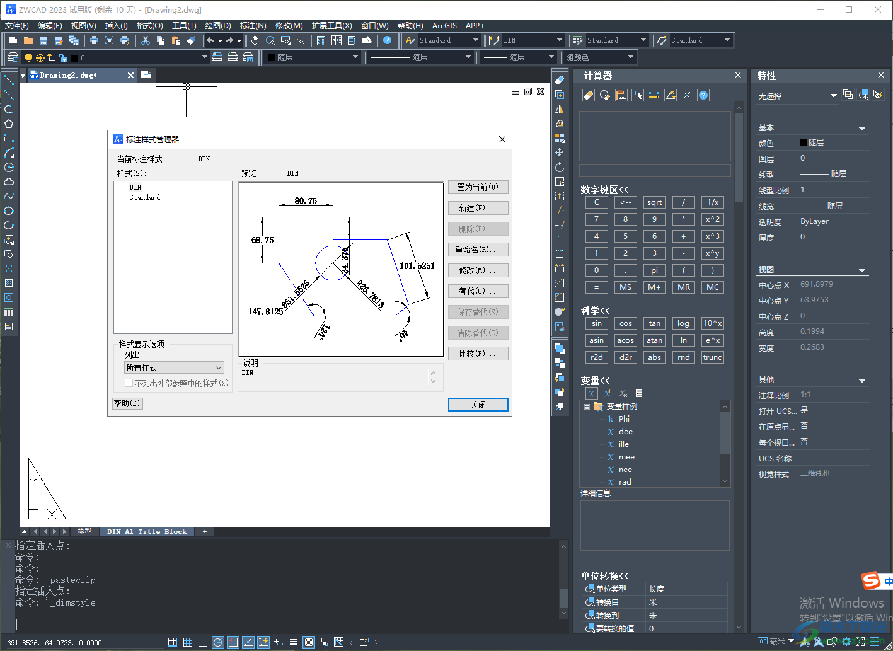Image resolution: width=893 pixels, height=651 pixels.
Task: Click 比较(P)... button
Action: (478, 354)
